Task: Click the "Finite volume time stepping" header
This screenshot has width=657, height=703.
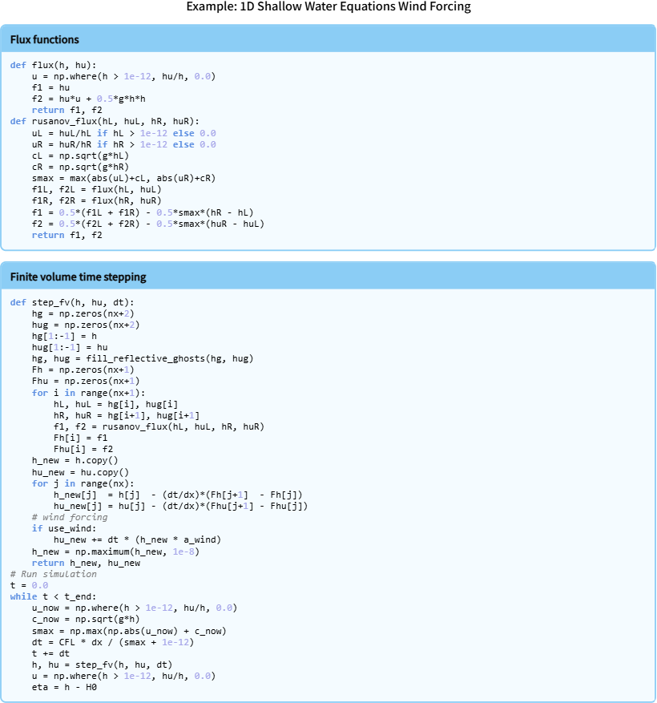Action: click(79, 277)
